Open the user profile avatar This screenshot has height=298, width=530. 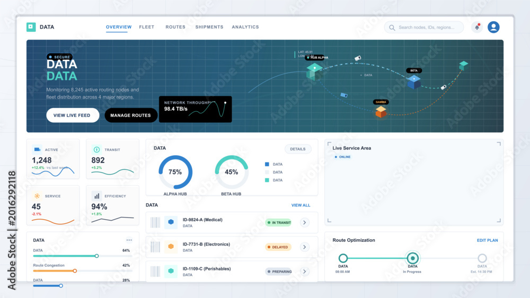(x=493, y=27)
